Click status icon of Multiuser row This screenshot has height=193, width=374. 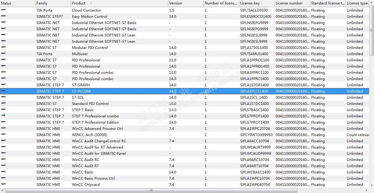click(x=4, y=53)
